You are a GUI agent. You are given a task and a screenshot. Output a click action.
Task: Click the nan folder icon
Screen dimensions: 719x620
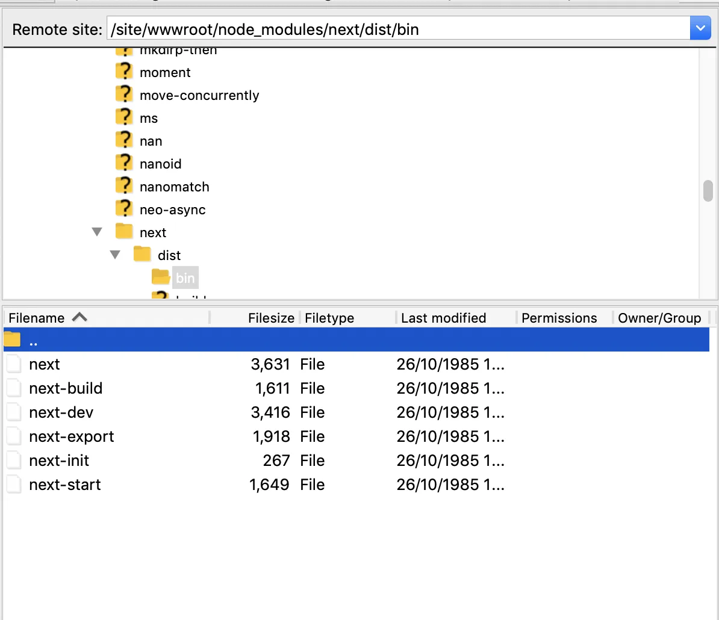tap(124, 140)
